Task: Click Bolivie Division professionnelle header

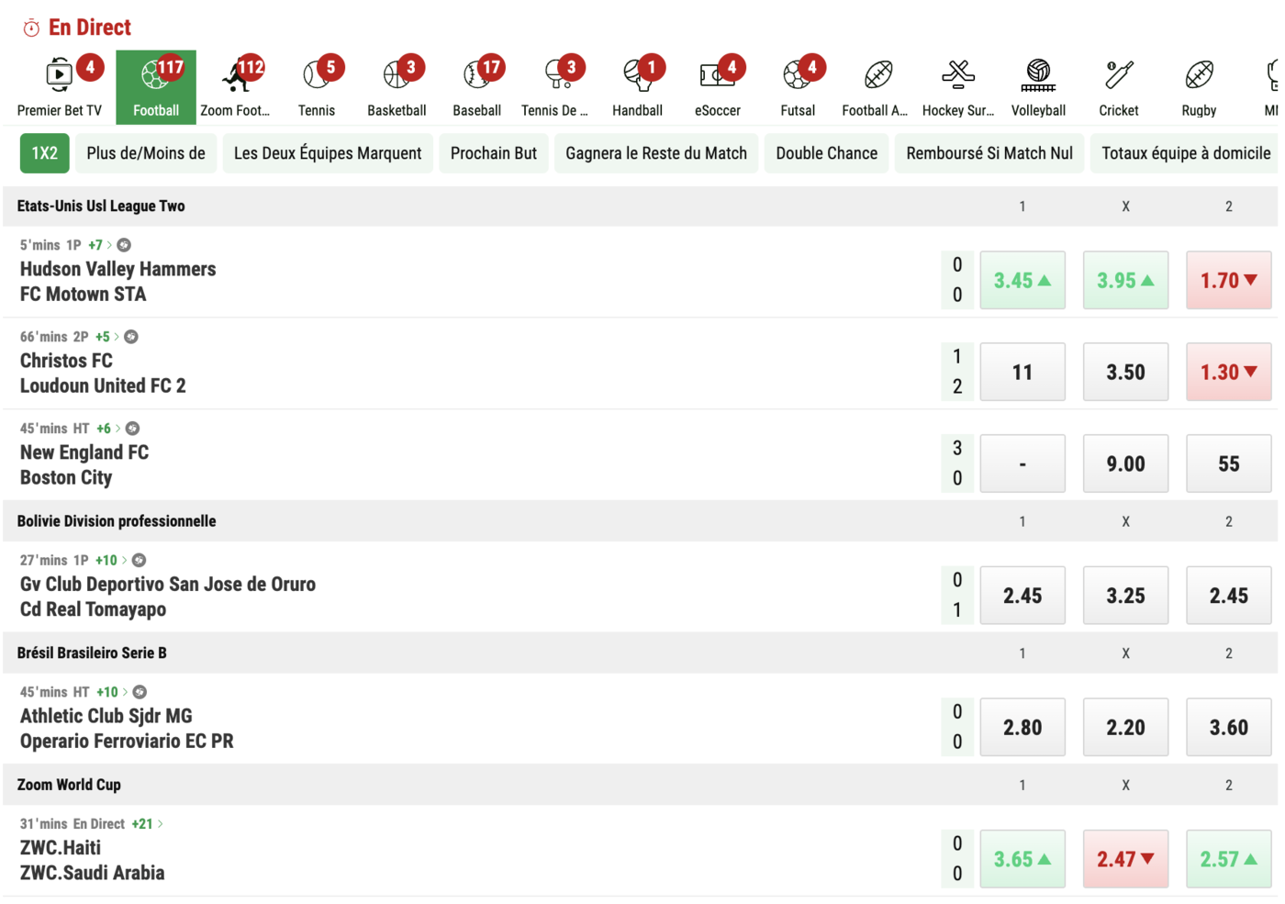Action: [x=117, y=521]
